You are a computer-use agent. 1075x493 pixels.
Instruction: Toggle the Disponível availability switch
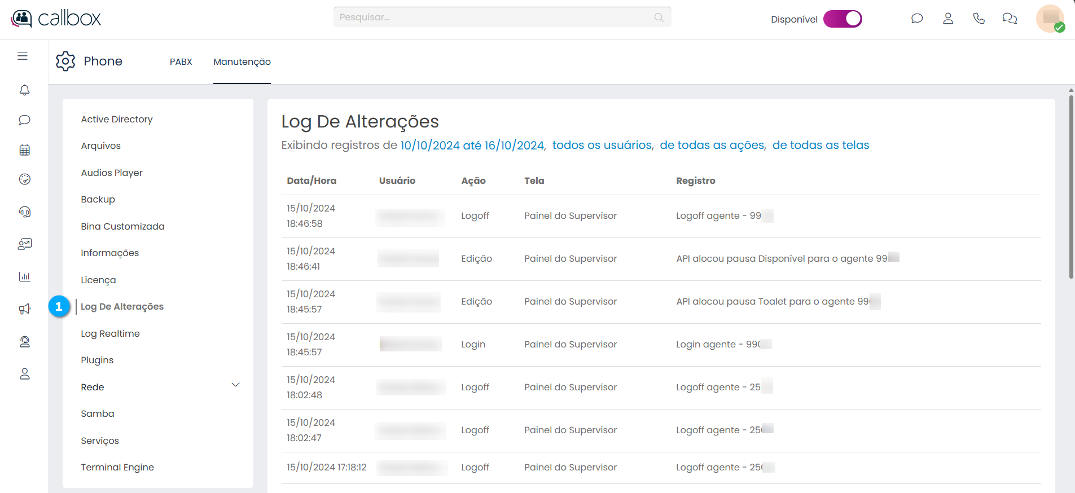843,19
